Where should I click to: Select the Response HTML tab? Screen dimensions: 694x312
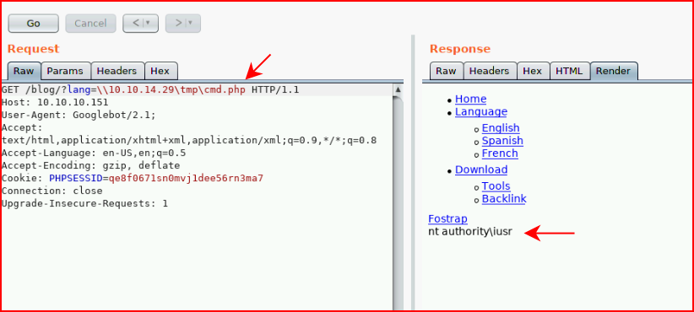click(x=569, y=71)
